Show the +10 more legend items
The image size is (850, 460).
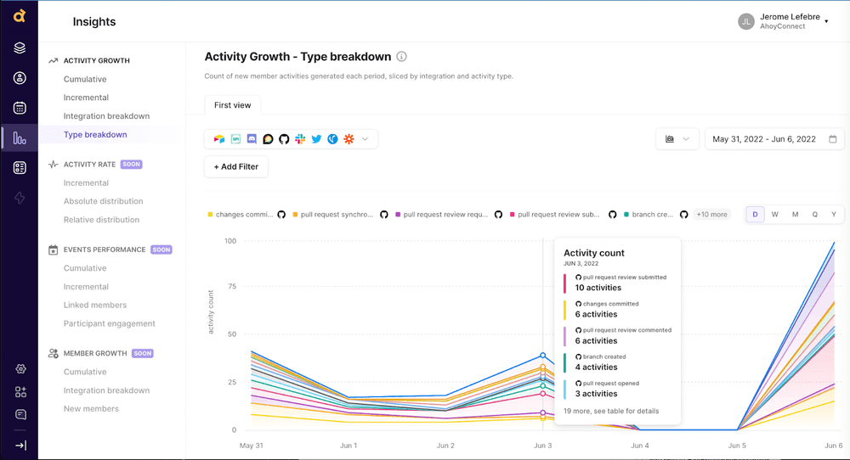coord(711,215)
